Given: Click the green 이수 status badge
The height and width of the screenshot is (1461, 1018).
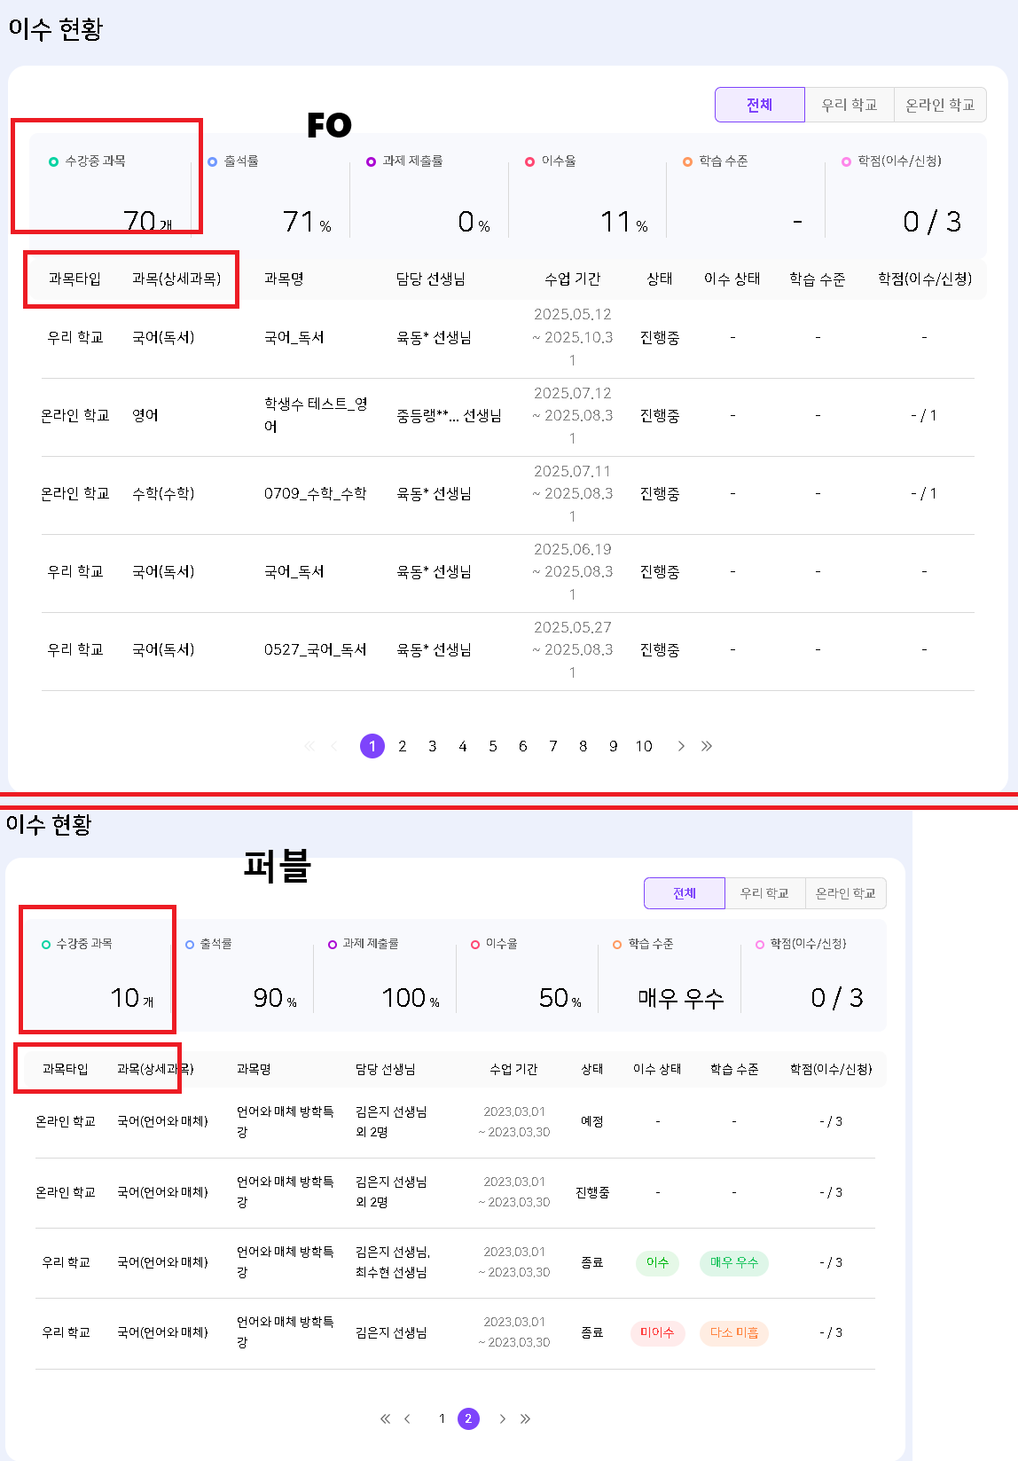Looking at the screenshot, I should tap(657, 1262).
